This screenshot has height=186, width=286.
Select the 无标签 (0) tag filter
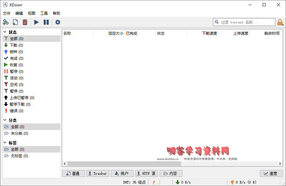pyautogui.click(x=32, y=156)
